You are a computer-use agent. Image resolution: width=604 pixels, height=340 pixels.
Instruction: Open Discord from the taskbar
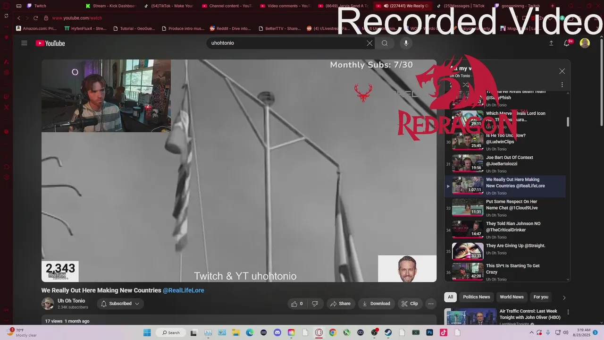click(x=277, y=332)
